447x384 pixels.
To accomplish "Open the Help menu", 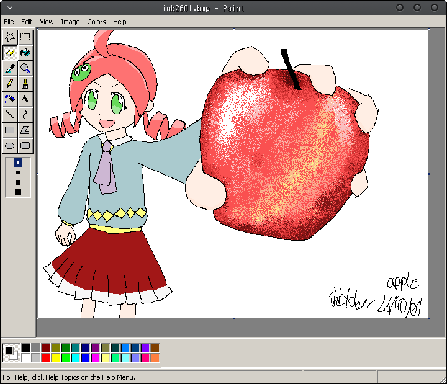I will pos(119,22).
